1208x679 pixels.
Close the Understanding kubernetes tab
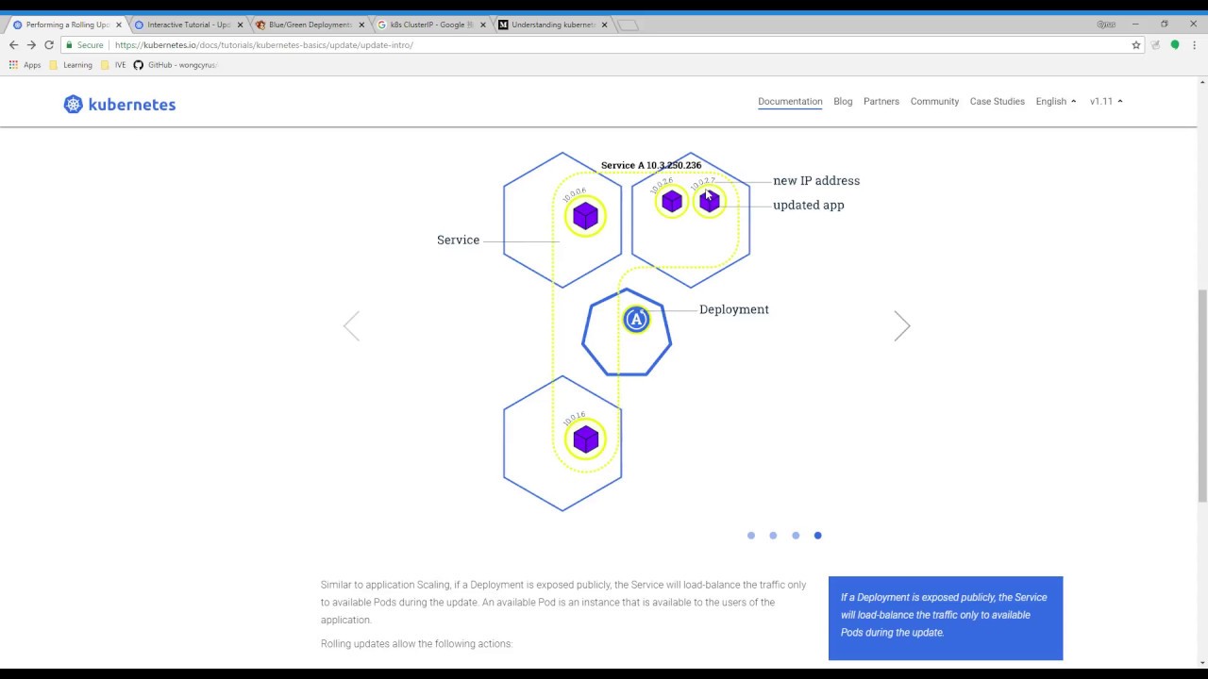coord(604,25)
